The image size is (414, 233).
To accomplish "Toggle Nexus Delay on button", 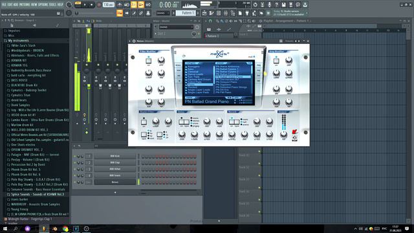I will pyautogui.click(x=181, y=122).
